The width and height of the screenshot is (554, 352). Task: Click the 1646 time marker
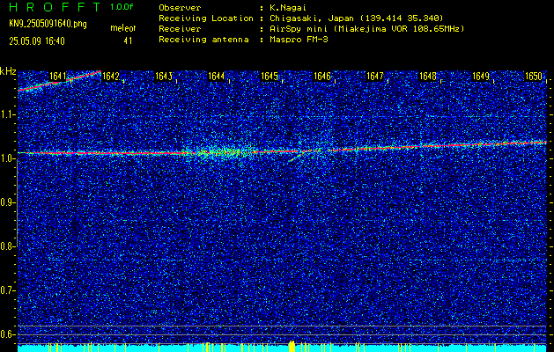pos(322,77)
